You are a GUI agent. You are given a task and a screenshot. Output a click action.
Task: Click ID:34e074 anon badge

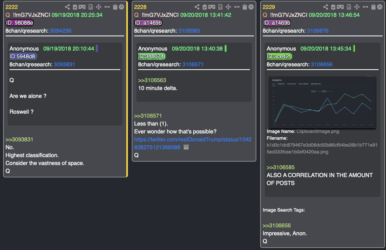[152, 57]
